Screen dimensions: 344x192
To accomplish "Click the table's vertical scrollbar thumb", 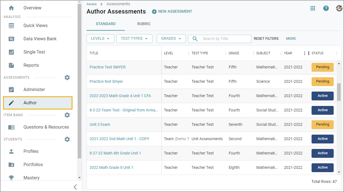I will (x=339, y=92).
